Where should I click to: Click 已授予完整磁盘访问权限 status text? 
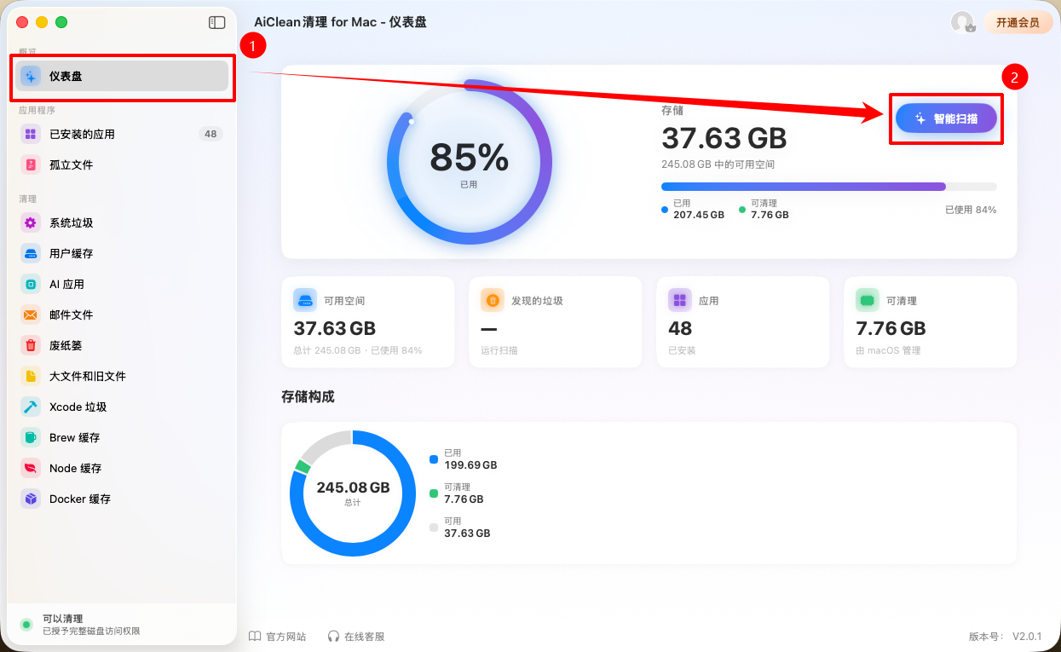point(91,631)
